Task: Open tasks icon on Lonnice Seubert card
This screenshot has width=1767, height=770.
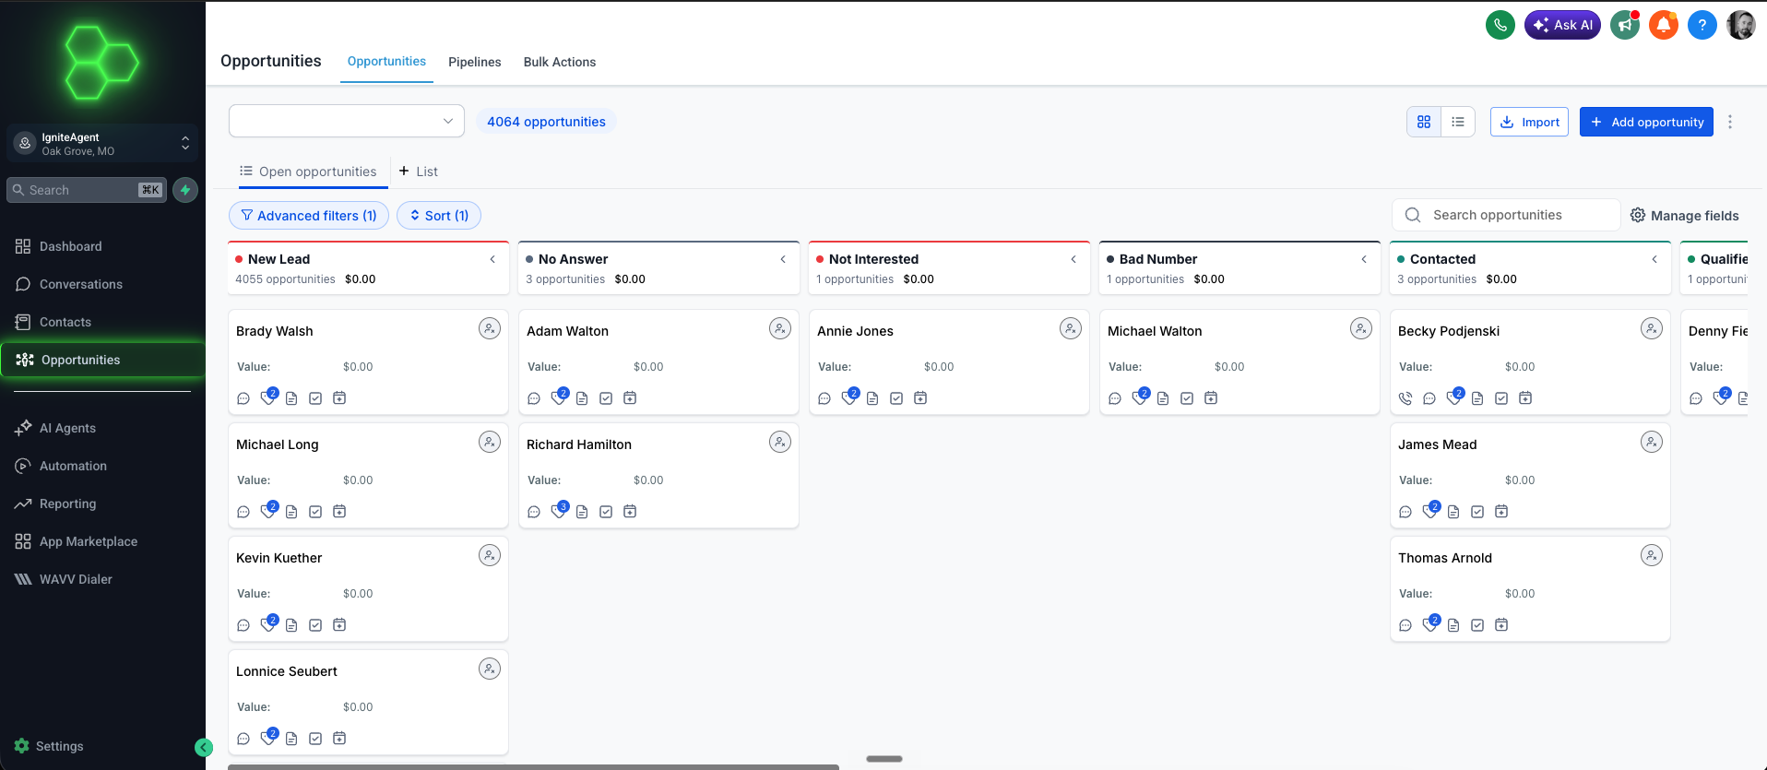Action: coord(315,739)
